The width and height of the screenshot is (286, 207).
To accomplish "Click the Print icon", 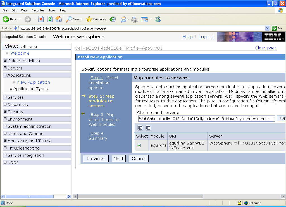I will (134, 19).
